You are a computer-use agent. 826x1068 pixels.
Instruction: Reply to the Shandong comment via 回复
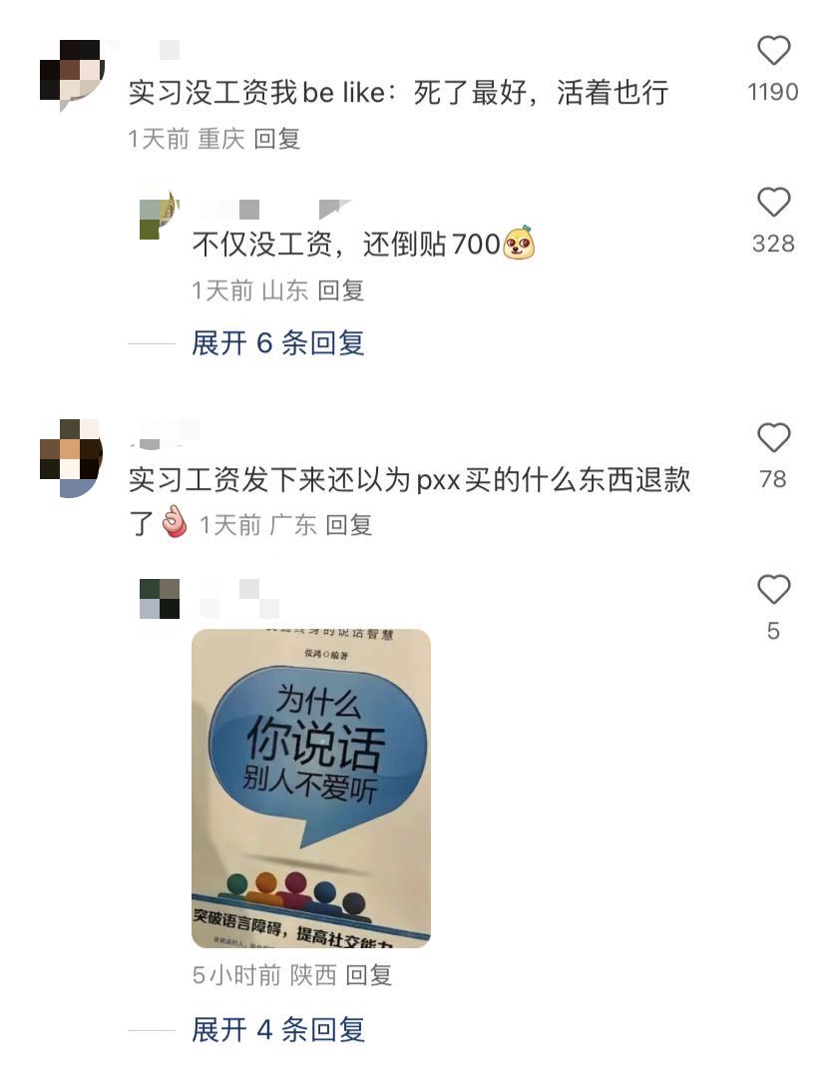(341, 290)
